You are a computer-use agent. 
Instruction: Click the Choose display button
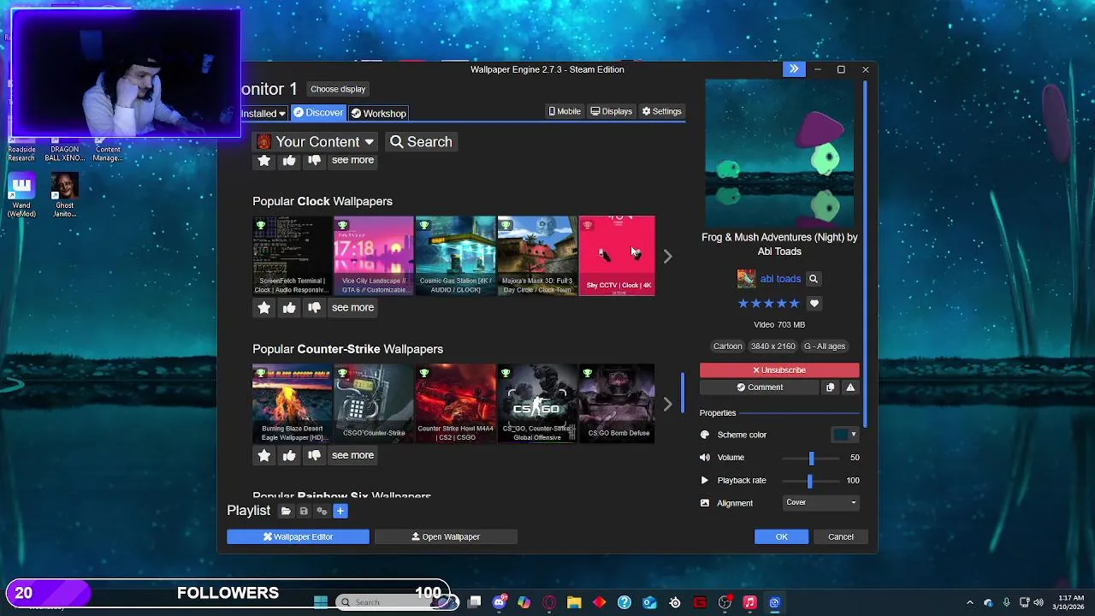coord(338,89)
